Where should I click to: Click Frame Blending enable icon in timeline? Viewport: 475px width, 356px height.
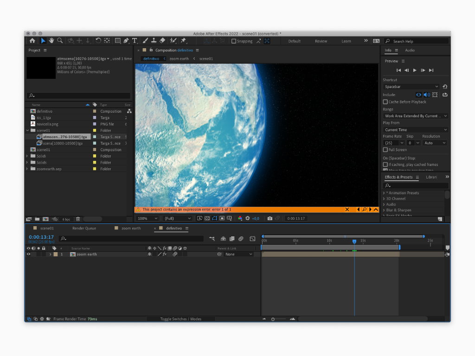(232, 239)
